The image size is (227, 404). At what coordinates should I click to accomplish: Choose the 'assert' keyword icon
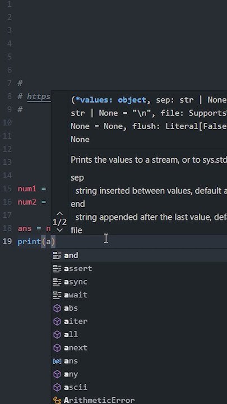click(57, 269)
